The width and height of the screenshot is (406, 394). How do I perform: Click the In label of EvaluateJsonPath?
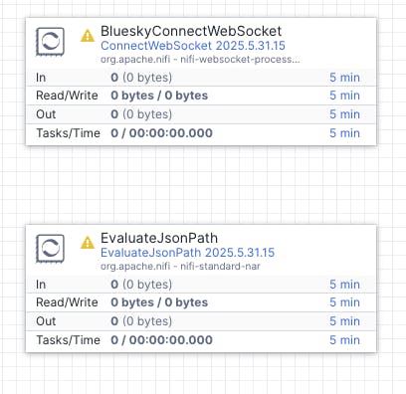(41, 285)
